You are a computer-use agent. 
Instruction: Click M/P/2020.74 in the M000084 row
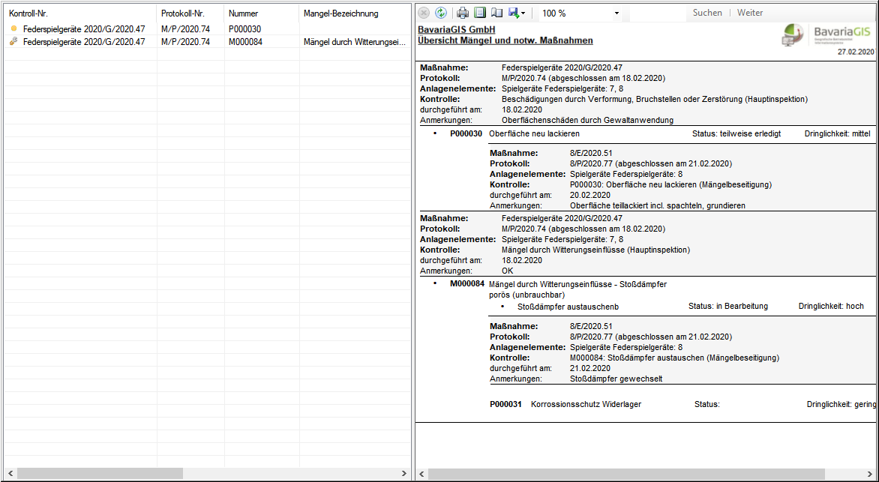(x=185, y=41)
